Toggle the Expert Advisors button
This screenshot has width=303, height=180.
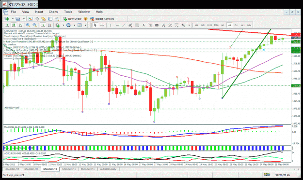(x=102, y=19)
